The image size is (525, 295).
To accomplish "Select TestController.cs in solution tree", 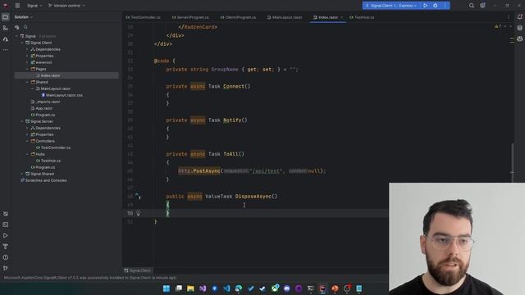I will tap(53, 147).
